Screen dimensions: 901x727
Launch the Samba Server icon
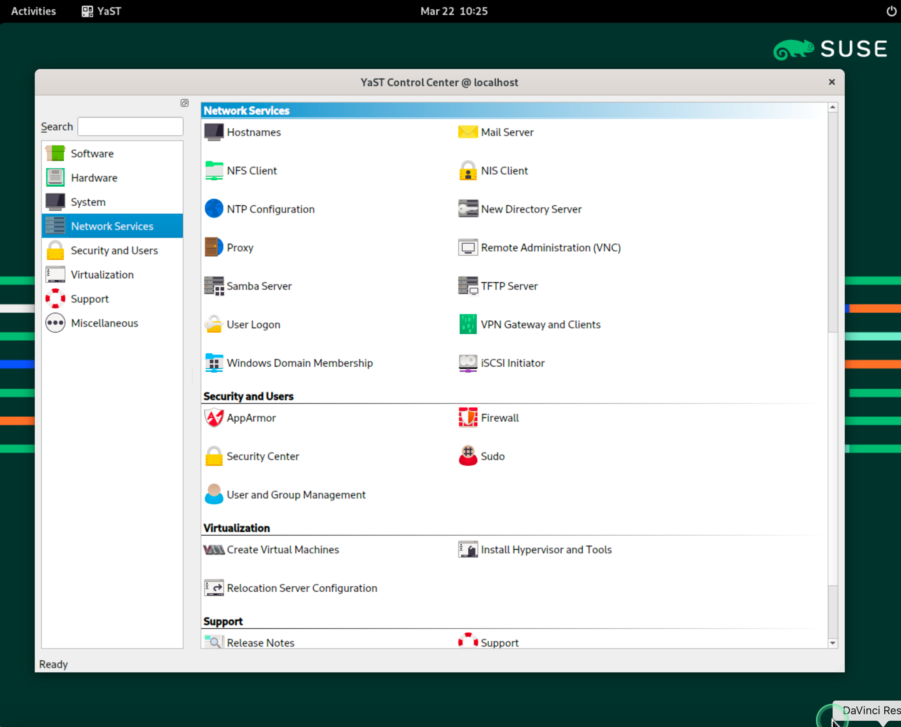[x=214, y=287]
